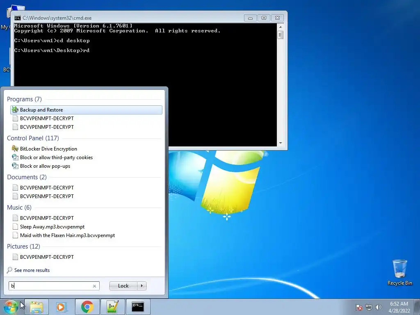The image size is (420, 315).
Task: Open Backup and Restore program result
Action: pos(86,110)
